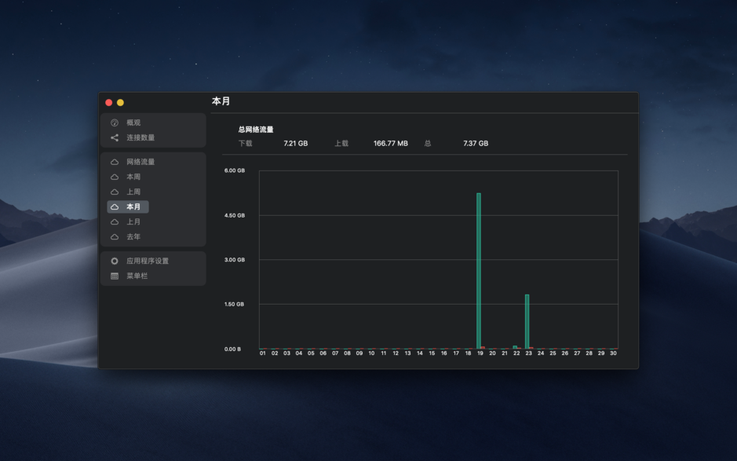Click the day 30 axis label

pos(614,353)
